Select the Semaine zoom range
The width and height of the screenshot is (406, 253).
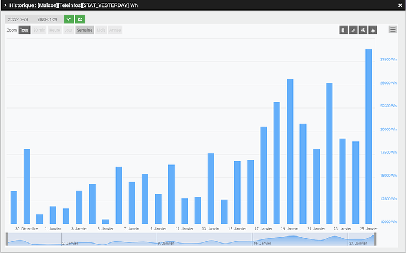click(85, 30)
